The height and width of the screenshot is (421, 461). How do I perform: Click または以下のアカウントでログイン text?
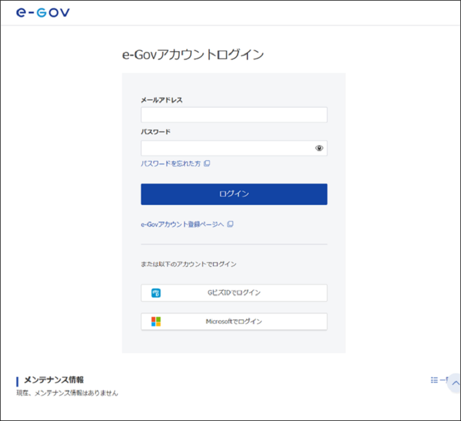188,264
